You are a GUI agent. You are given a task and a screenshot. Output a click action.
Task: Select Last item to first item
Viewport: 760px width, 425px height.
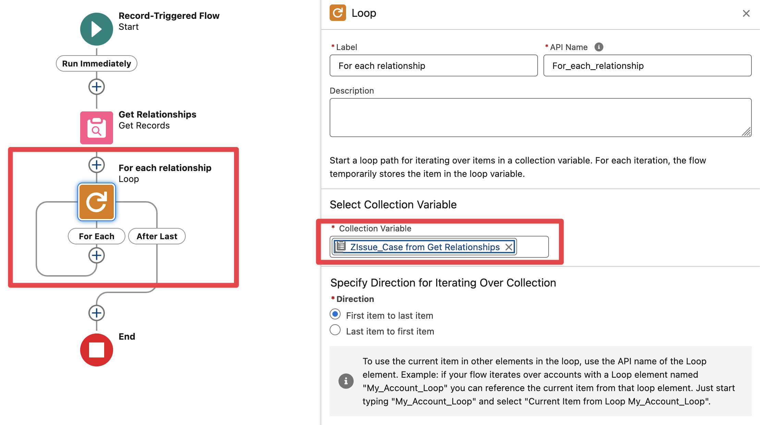tap(335, 330)
